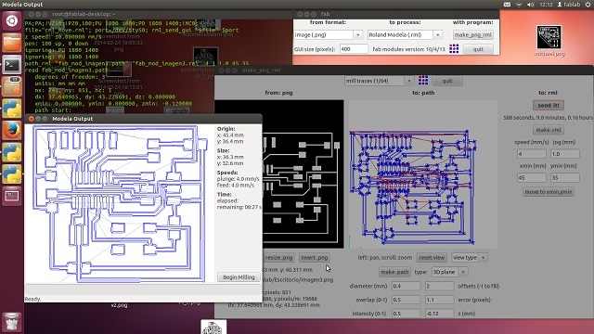Open the Ubuntu Dash home launcher
This screenshot has height=334, width=594.
[11, 20]
